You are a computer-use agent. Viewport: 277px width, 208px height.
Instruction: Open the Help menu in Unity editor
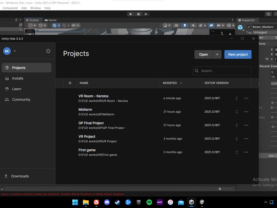[x=47, y=8]
